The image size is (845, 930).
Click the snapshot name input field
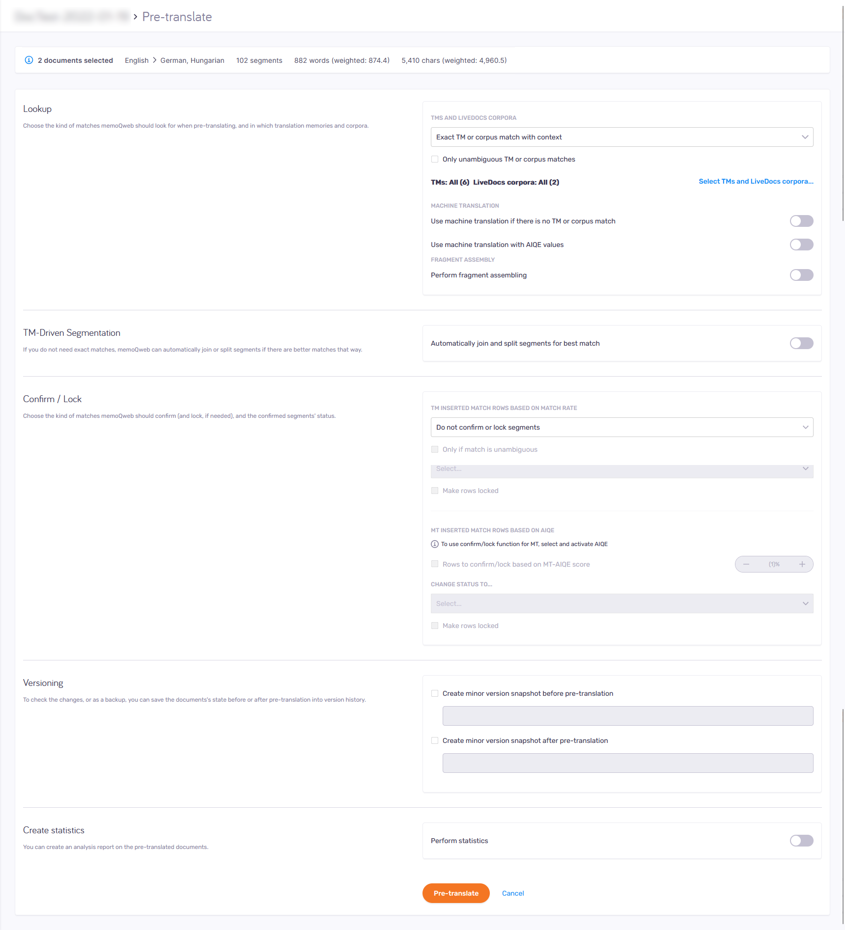[x=627, y=715]
